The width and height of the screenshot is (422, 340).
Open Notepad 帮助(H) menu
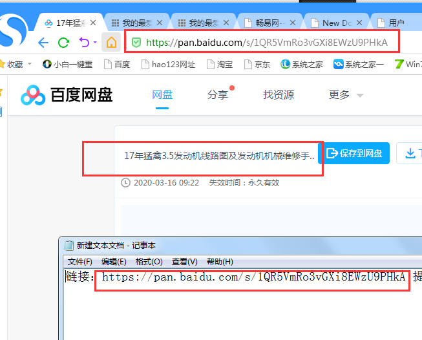point(220,261)
